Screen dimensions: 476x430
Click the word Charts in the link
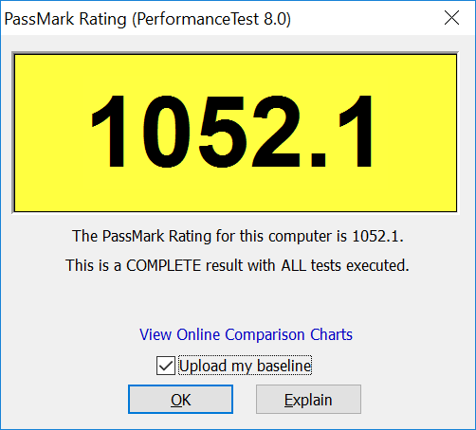coord(331,334)
